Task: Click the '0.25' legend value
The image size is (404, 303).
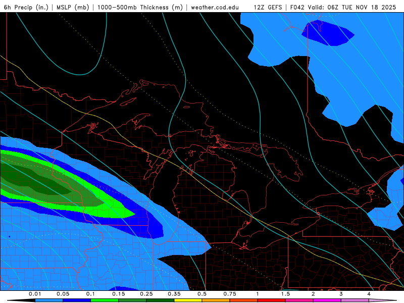Action: point(146,294)
